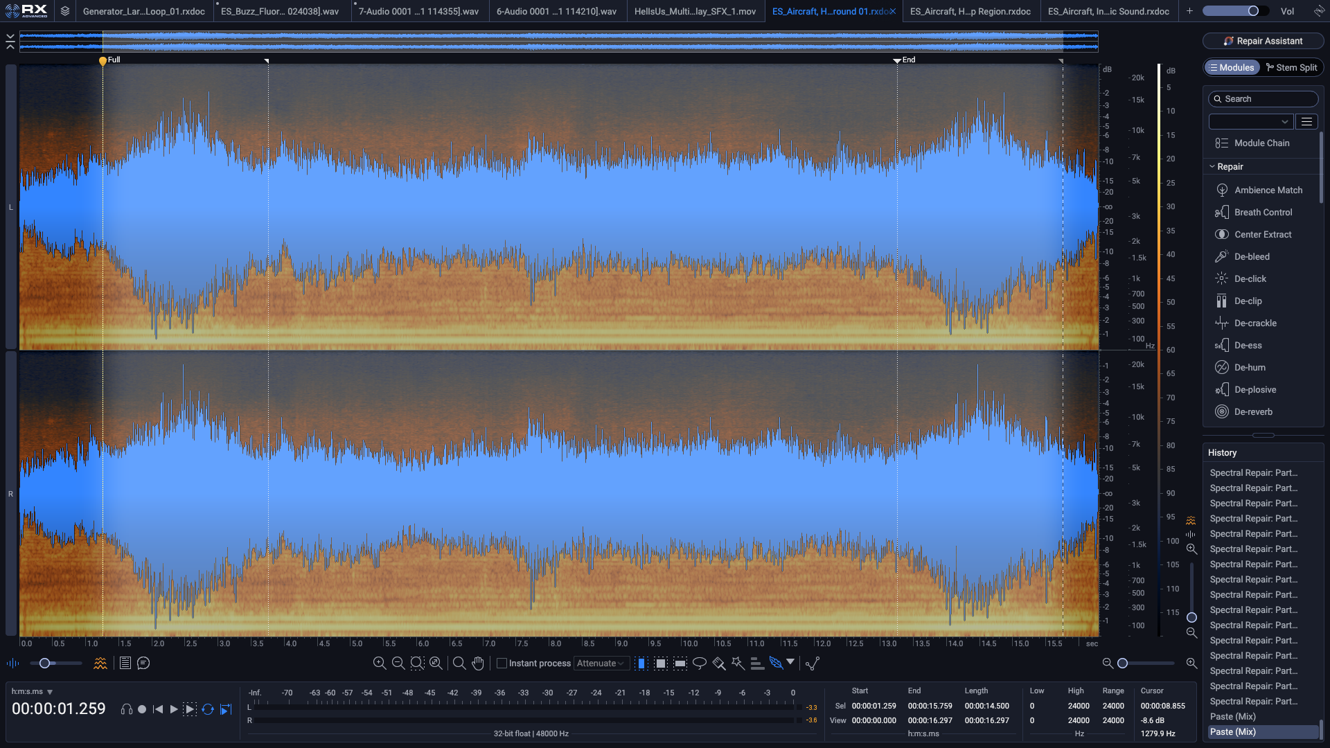Toggle left channel L selector
Screen dimensions: 1330x748
[10, 207]
